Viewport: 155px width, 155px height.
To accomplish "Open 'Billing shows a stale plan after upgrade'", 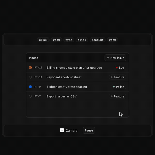I will 74,68.
